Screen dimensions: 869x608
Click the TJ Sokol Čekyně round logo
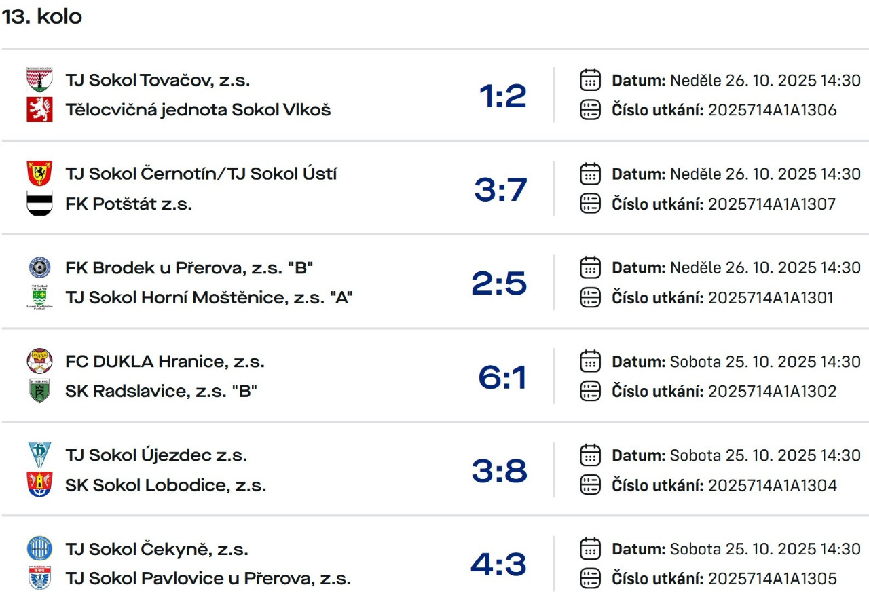point(39,548)
